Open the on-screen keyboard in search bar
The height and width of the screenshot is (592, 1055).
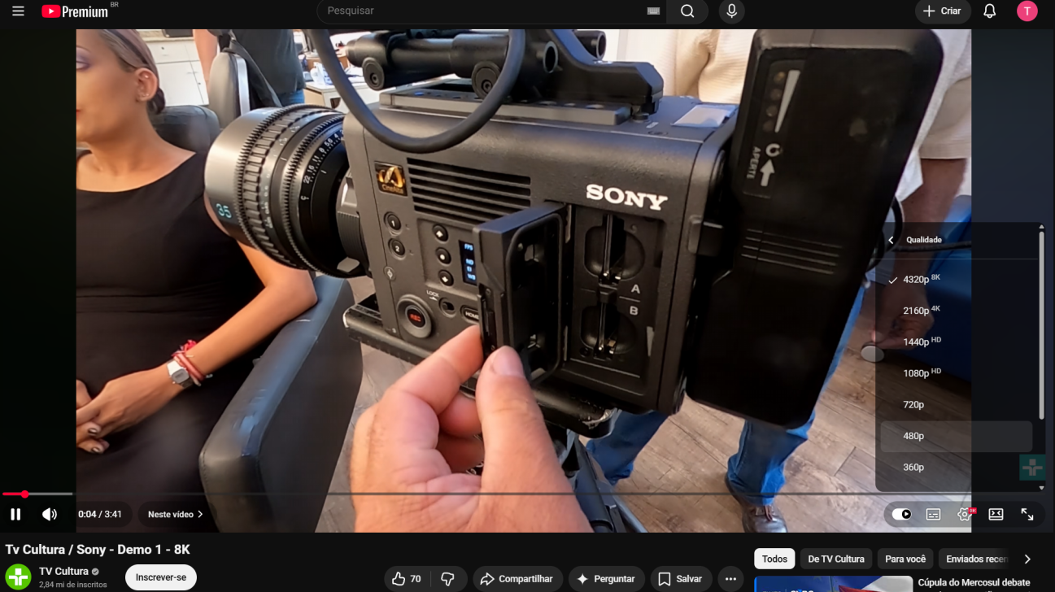[x=653, y=11]
